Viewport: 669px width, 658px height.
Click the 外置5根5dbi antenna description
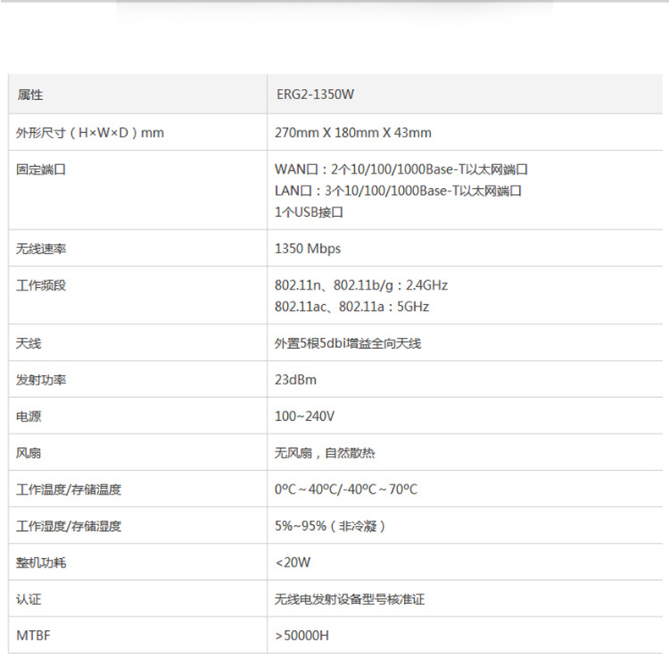348,344
